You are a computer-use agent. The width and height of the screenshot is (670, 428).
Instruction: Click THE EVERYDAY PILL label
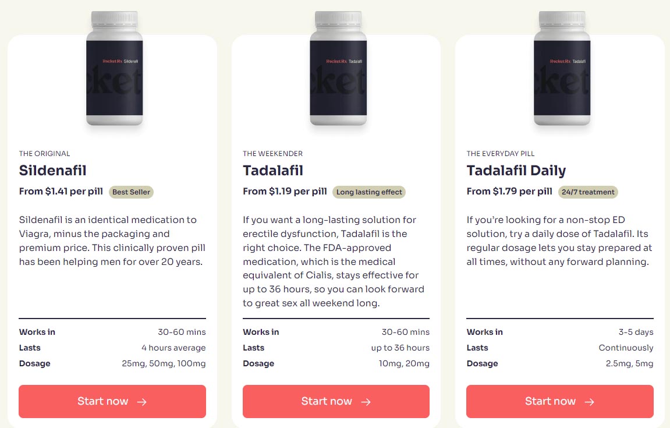click(x=501, y=154)
